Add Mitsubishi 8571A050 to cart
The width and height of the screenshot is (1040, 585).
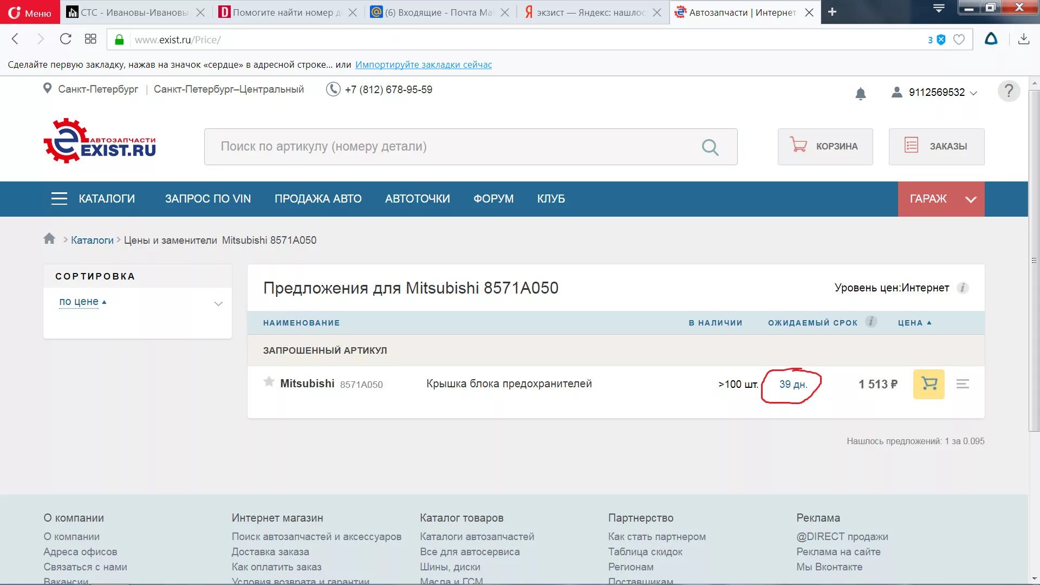pyautogui.click(x=928, y=384)
